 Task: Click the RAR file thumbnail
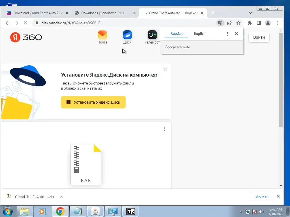pyautogui.click(x=86, y=164)
